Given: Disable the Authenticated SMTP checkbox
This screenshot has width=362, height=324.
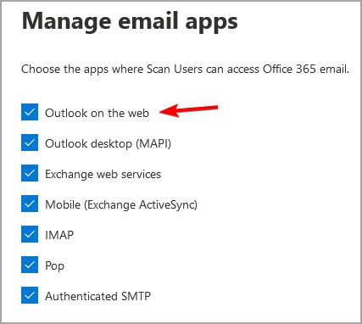Looking at the screenshot, I should (30, 295).
